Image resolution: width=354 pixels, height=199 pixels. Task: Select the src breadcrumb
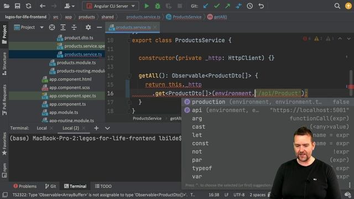[55, 17]
